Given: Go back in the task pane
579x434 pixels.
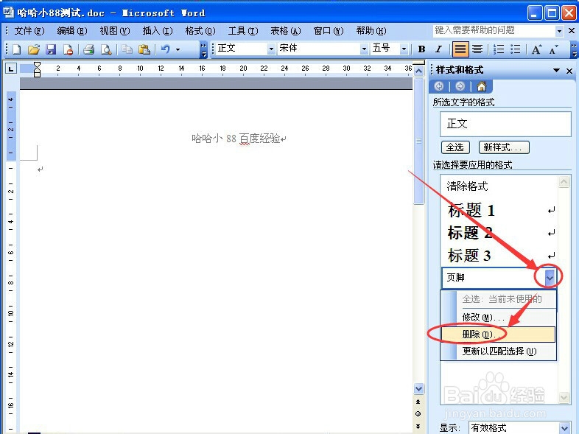Looking at the screenshot, I should [439, 86].
